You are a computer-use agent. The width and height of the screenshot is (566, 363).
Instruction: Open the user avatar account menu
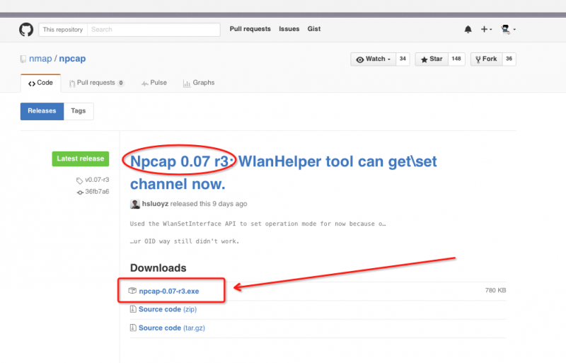point(508,29)
